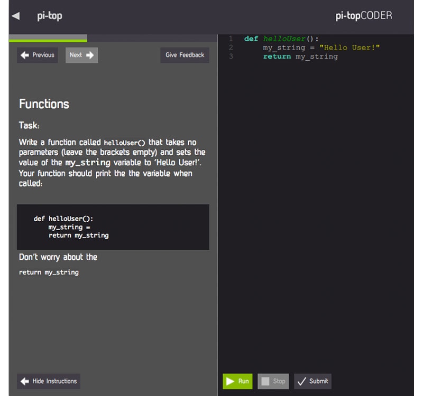This screenshot has height=396, width=423.
Task: Open the Give Feedback form
Action: pyautogui.click(x=185, y=55)
